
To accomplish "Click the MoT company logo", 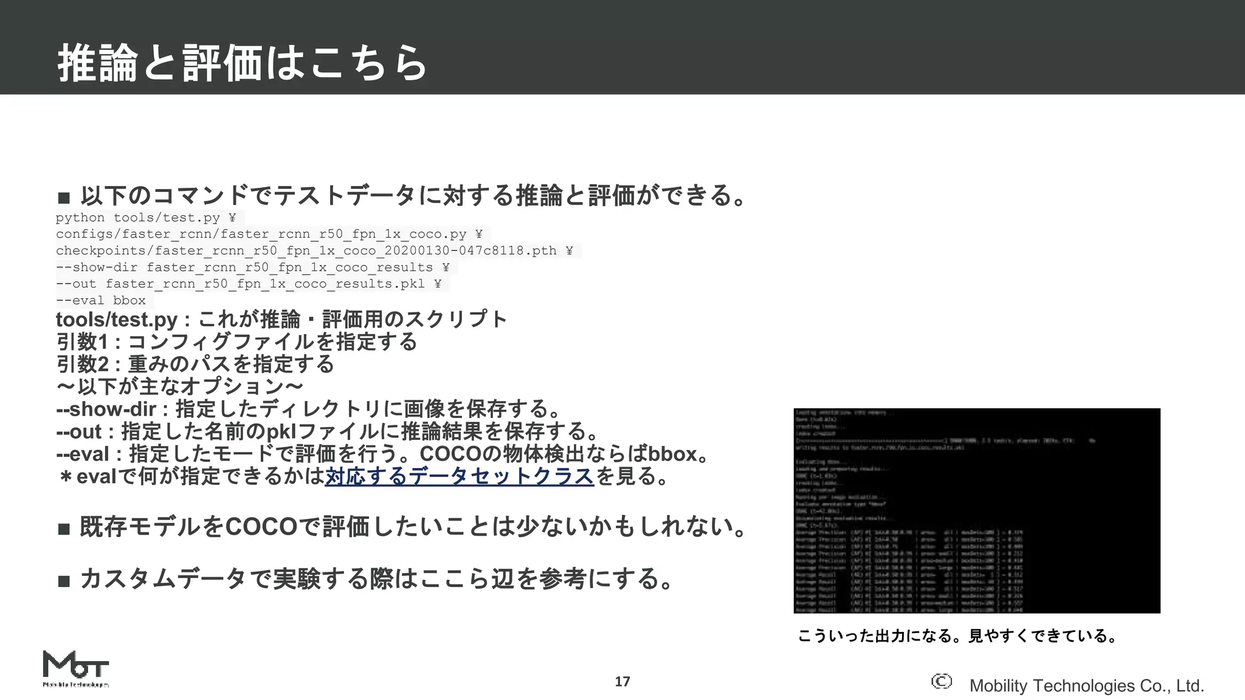I will pyautogui.click(x=76, y=669).
